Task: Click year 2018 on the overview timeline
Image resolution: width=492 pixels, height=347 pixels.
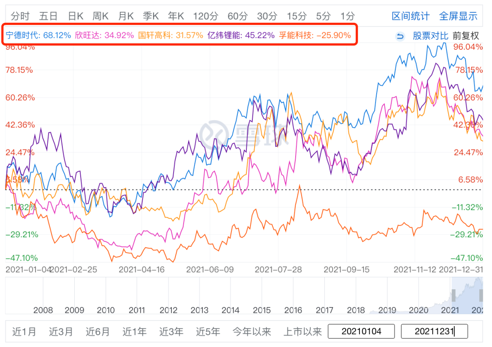Action: (355, 310)
